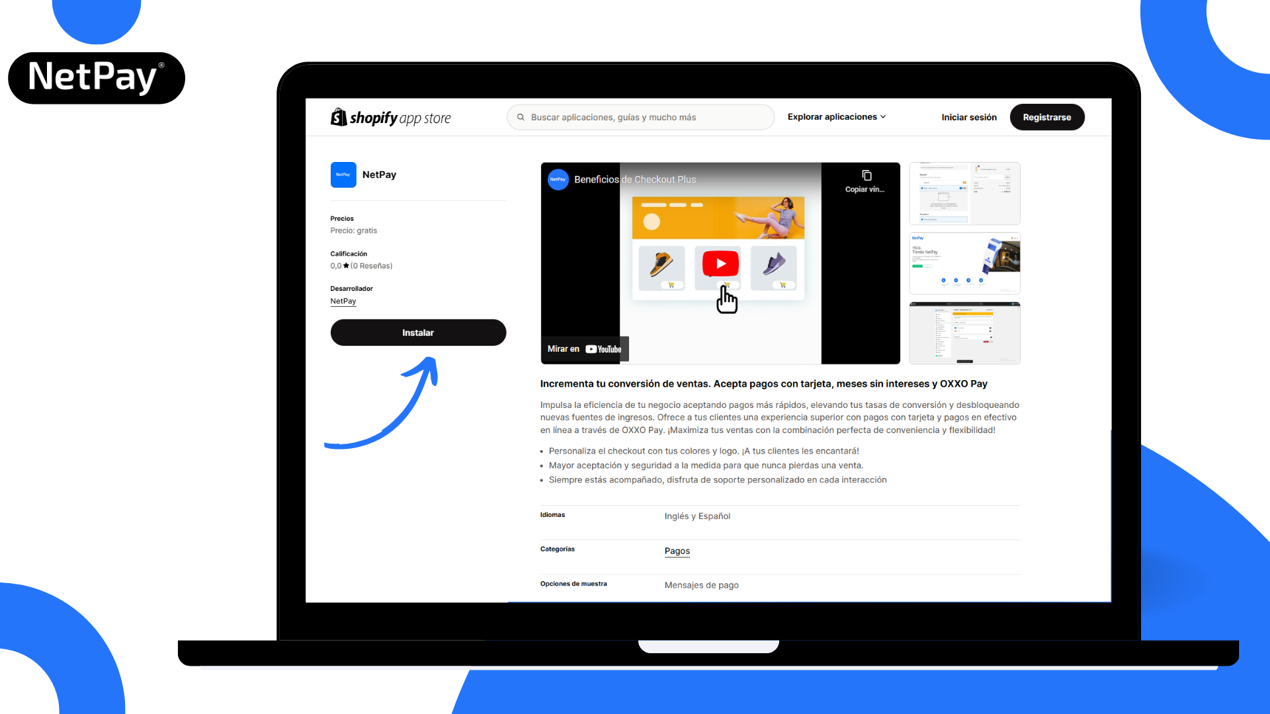1270x714 pixels.
Task: Click the chevron next to Explorar aplicaciones
Action: [883, 117]
